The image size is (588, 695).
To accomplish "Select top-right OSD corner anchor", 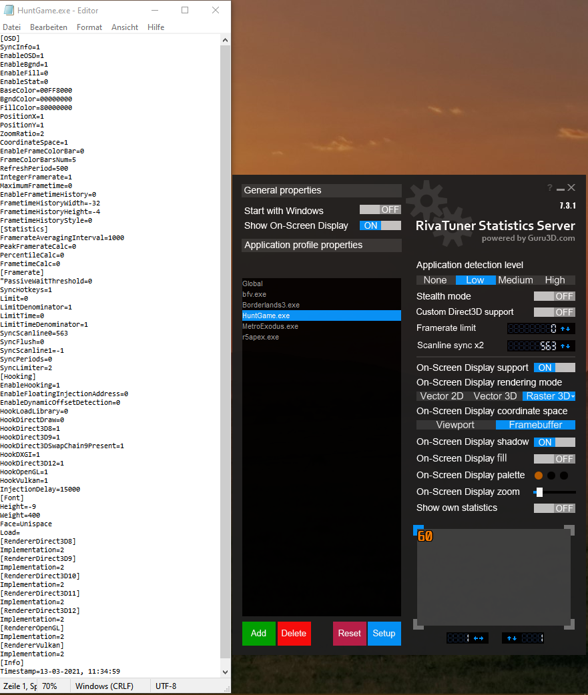I will [x=569, y=530].
